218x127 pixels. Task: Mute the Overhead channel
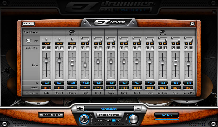164,48
